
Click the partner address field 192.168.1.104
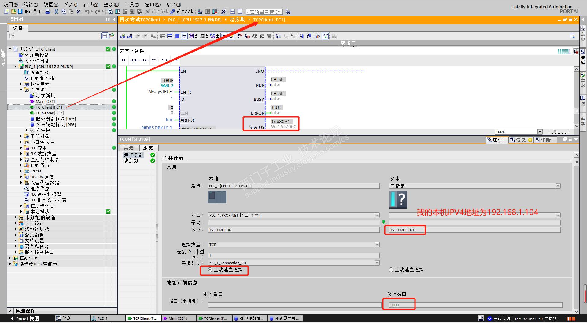[474, 230]
